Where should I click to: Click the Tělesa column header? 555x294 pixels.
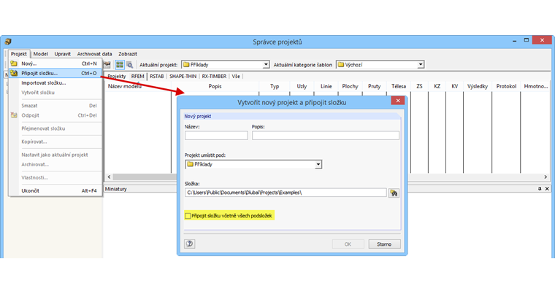coord(399,86)
